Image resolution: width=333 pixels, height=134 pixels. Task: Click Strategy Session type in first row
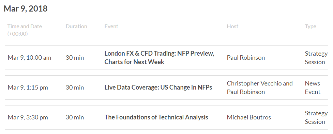pyautogui.click(x=316, y=58)
